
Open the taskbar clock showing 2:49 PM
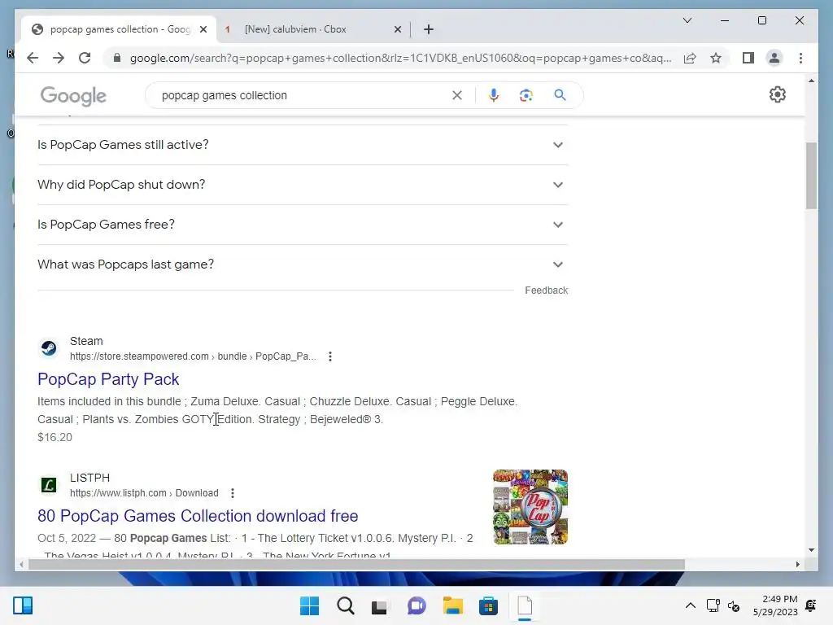click(x=775, y=605)
